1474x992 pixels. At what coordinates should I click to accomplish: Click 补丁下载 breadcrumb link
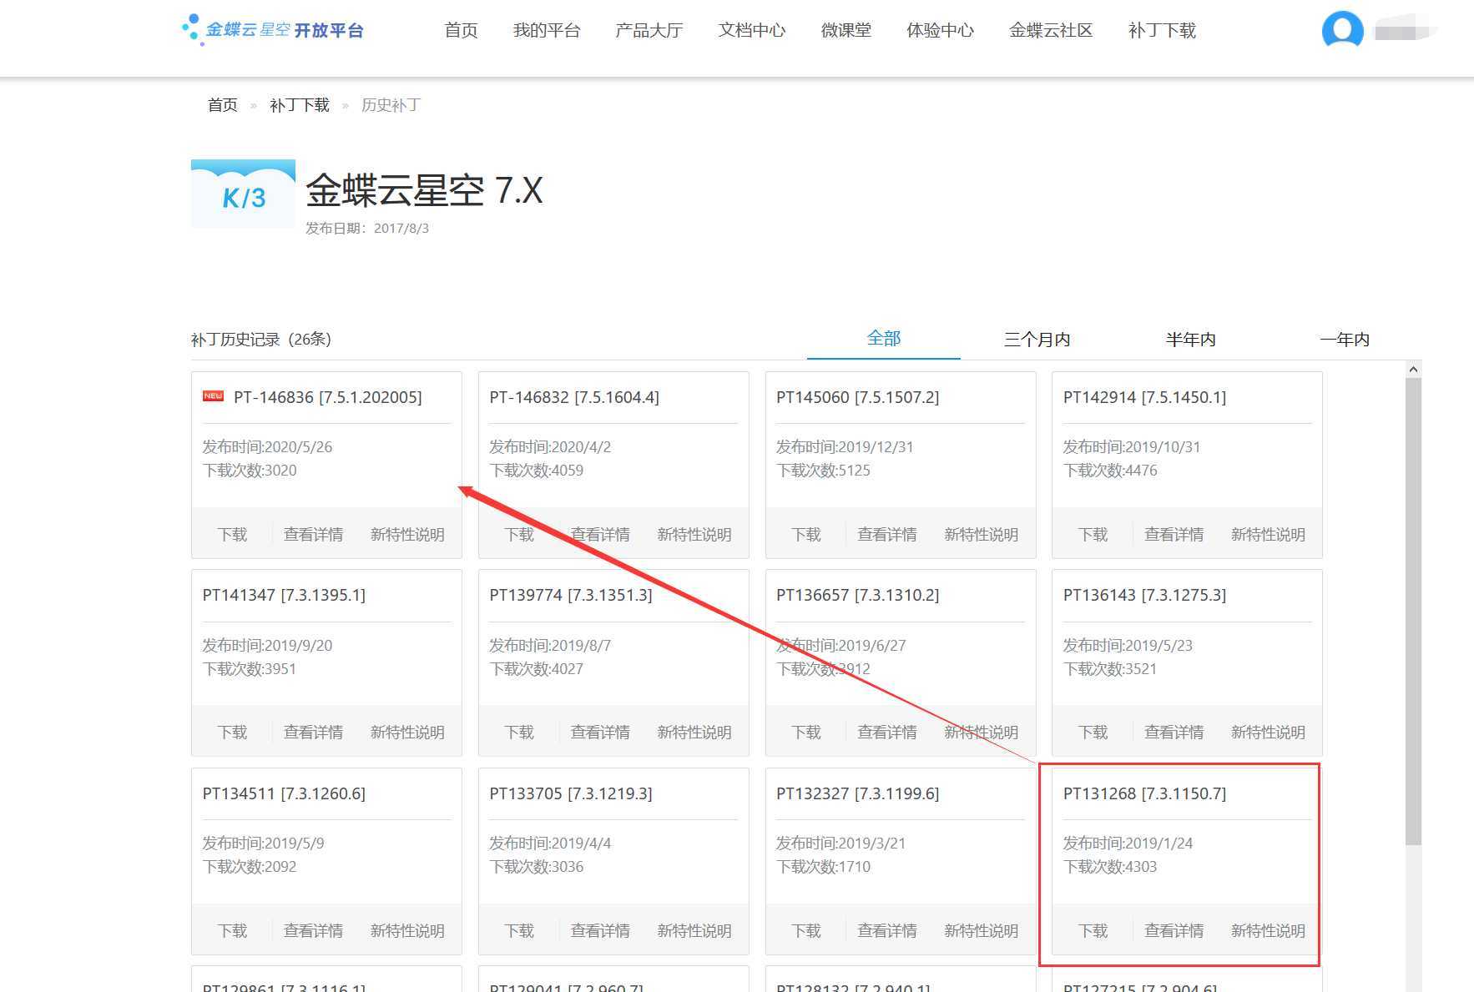tap(300, 105)
